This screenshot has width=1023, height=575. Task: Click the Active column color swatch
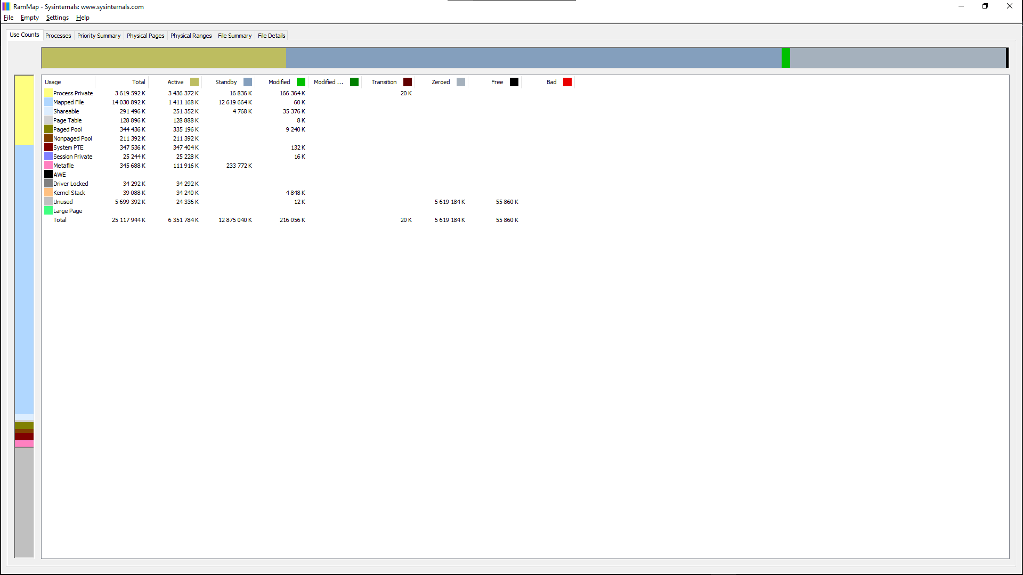(x=194, y=82)
